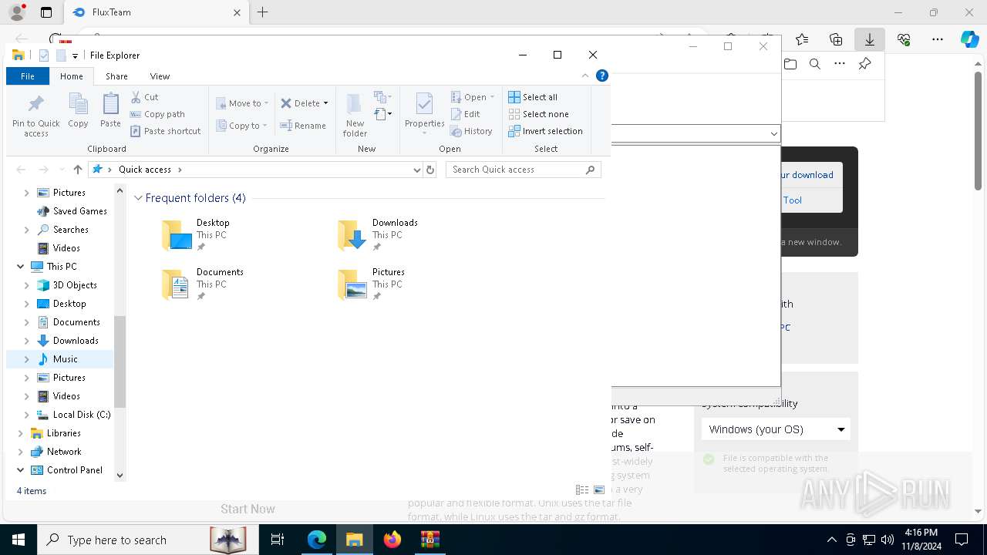The image size is (987, 555).
Task: Click Invert selection
Action: (x=545, y=131)
